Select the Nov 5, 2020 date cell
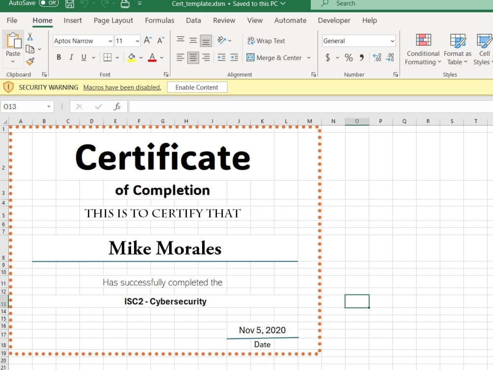 click(263, 330)
